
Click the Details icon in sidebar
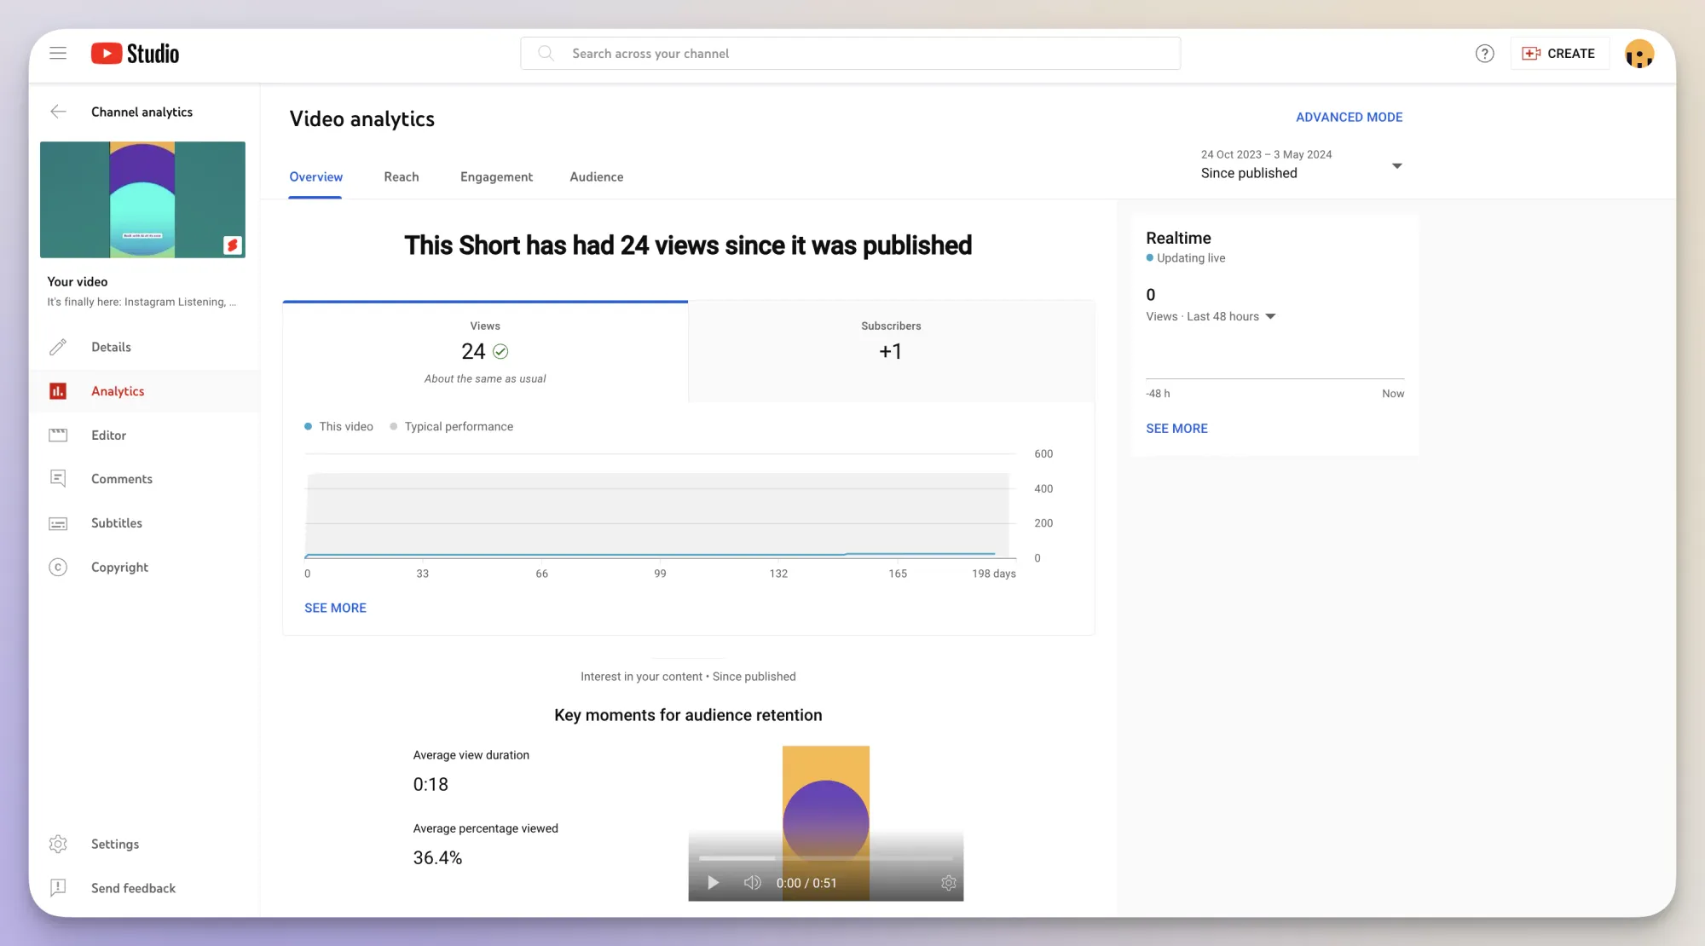coord(56,347)
